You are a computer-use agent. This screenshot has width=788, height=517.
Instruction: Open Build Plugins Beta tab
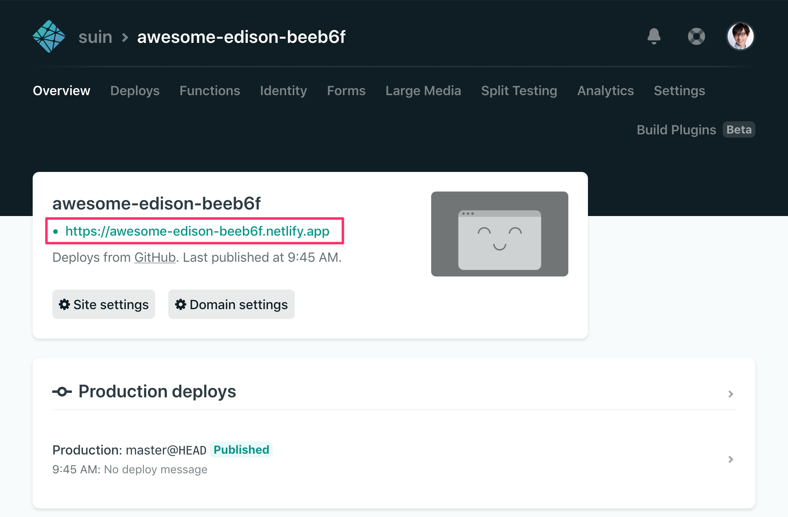point(696,130)
